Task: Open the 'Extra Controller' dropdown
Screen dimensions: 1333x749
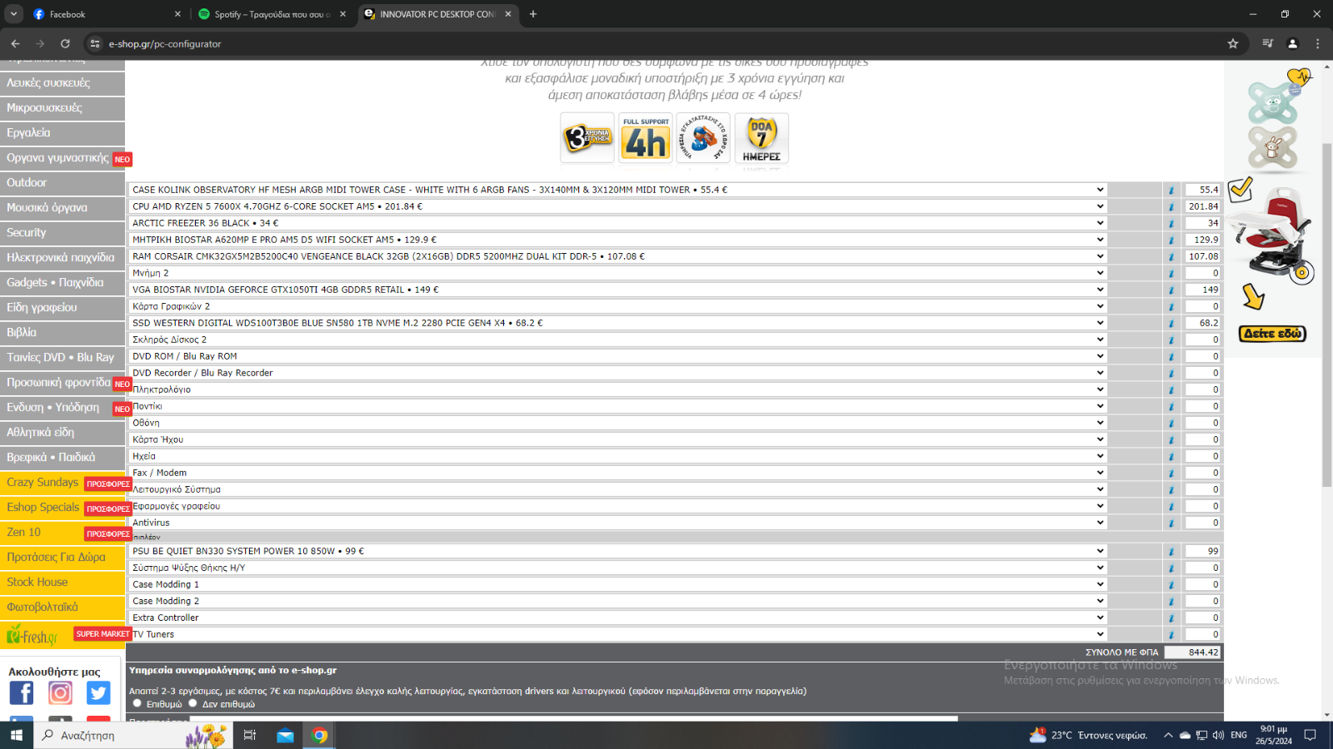Action: pos(618,618)
